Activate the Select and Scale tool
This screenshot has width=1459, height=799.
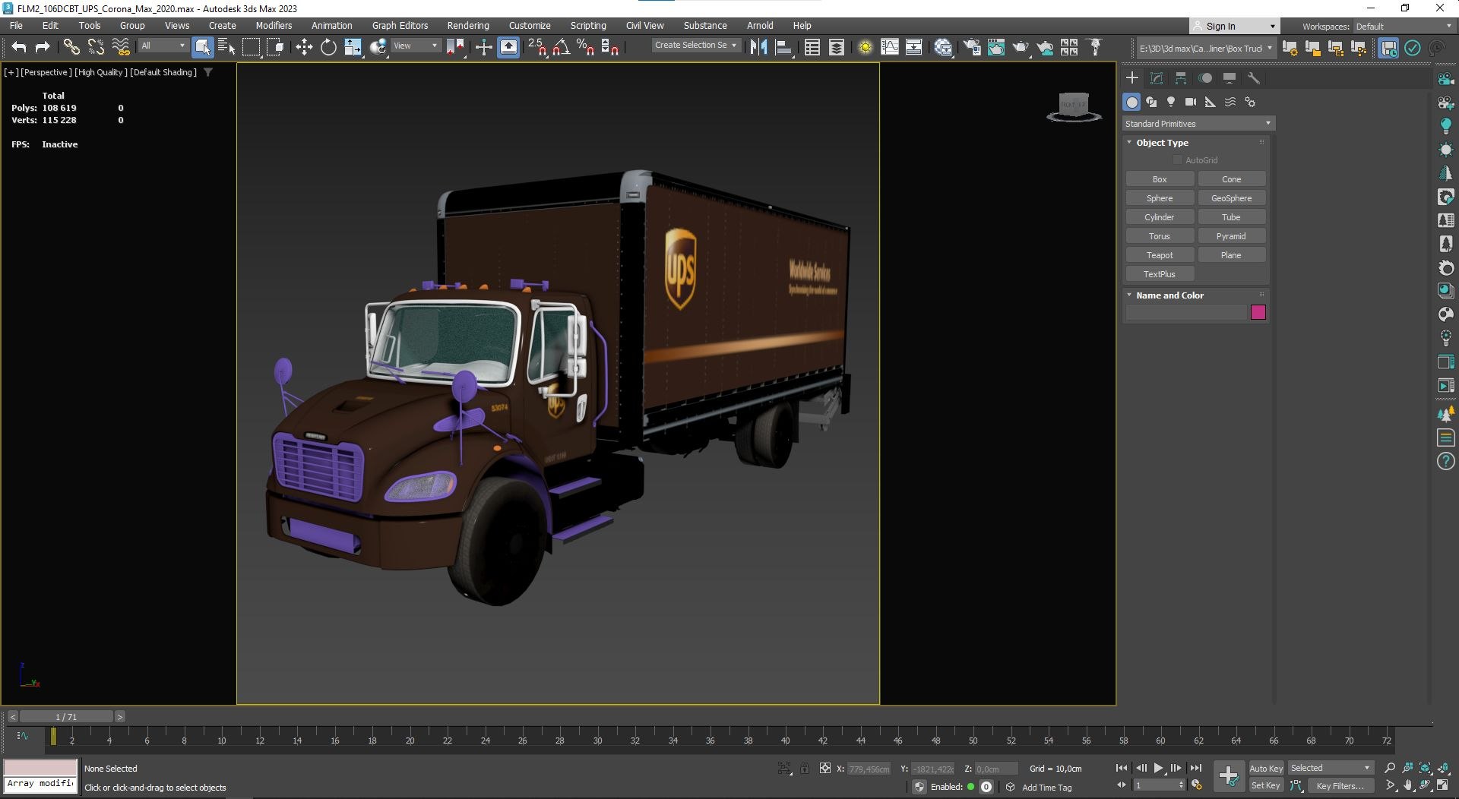[353, 47]
